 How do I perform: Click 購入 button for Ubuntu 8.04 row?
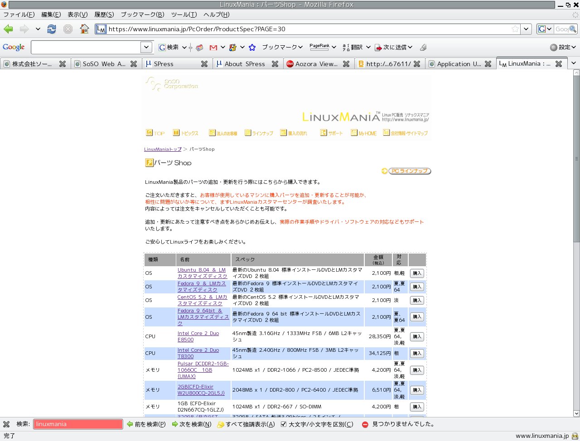pyautogui.click(x=417, y=273)
